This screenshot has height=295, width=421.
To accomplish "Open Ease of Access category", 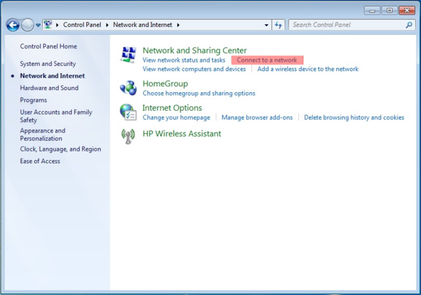I will point(40,161).
